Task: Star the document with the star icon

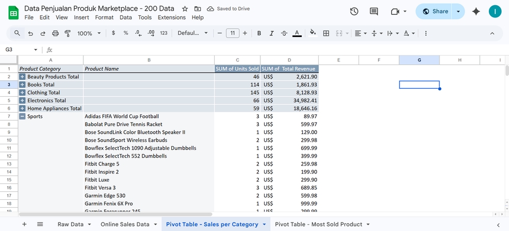Action: pos(185,9)
